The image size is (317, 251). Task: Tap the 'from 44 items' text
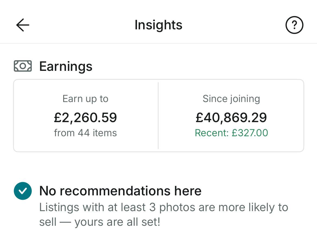[85, 133]
